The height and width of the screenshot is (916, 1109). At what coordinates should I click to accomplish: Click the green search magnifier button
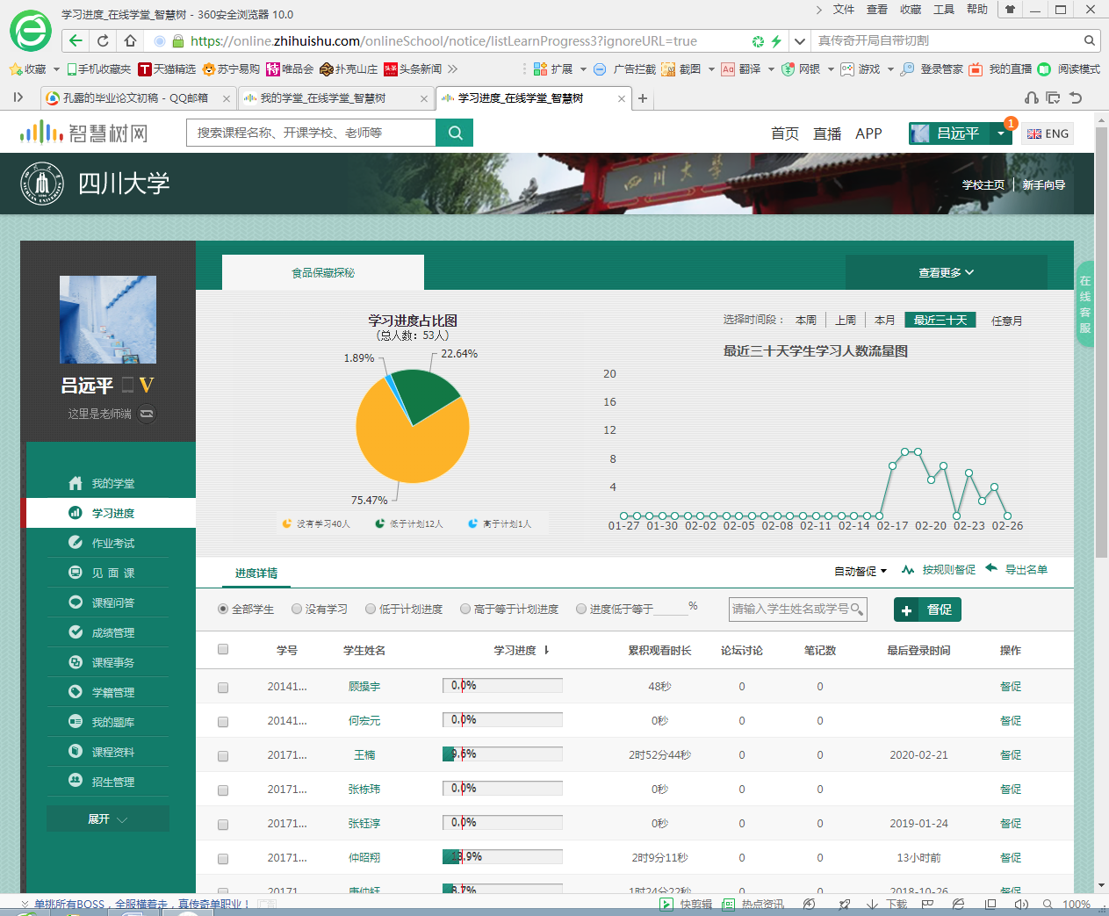click(x=455, y=133)
